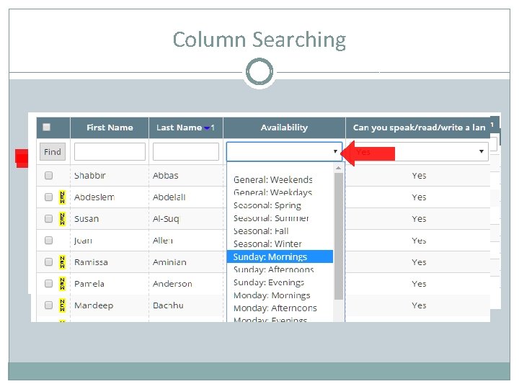This screenshot has height=389, width=519.
Task: Click the NEW badge beside Abdeslem
Action: 62,197
